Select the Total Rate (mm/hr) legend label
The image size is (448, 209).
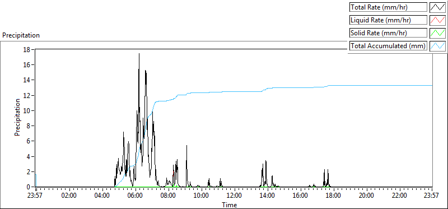click(389, 7)
